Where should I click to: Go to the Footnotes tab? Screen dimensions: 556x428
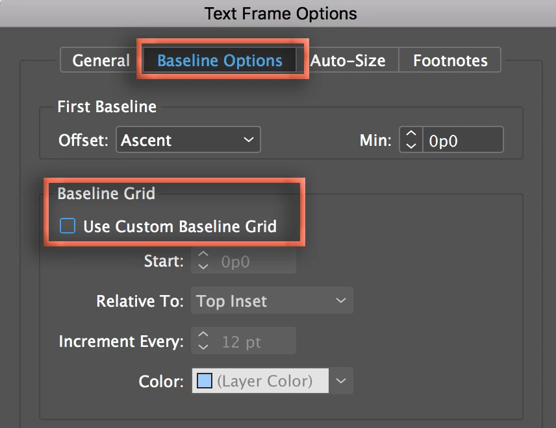click(450, 61)
